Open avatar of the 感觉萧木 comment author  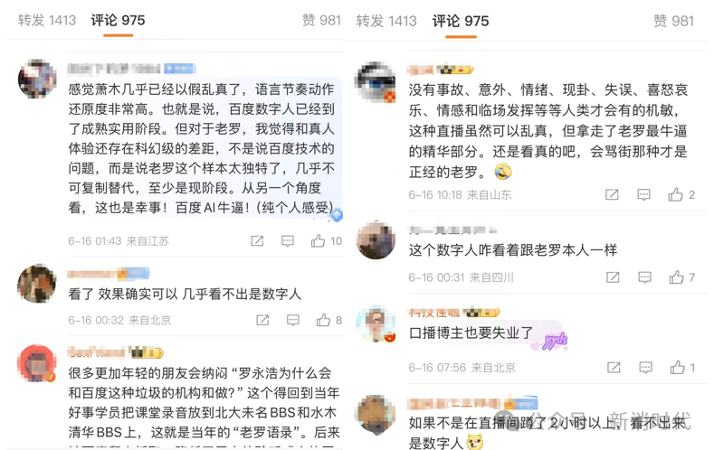(37, 79)
